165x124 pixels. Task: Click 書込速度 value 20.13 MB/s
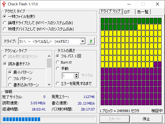pyautogui.click(x=86, y=103)
